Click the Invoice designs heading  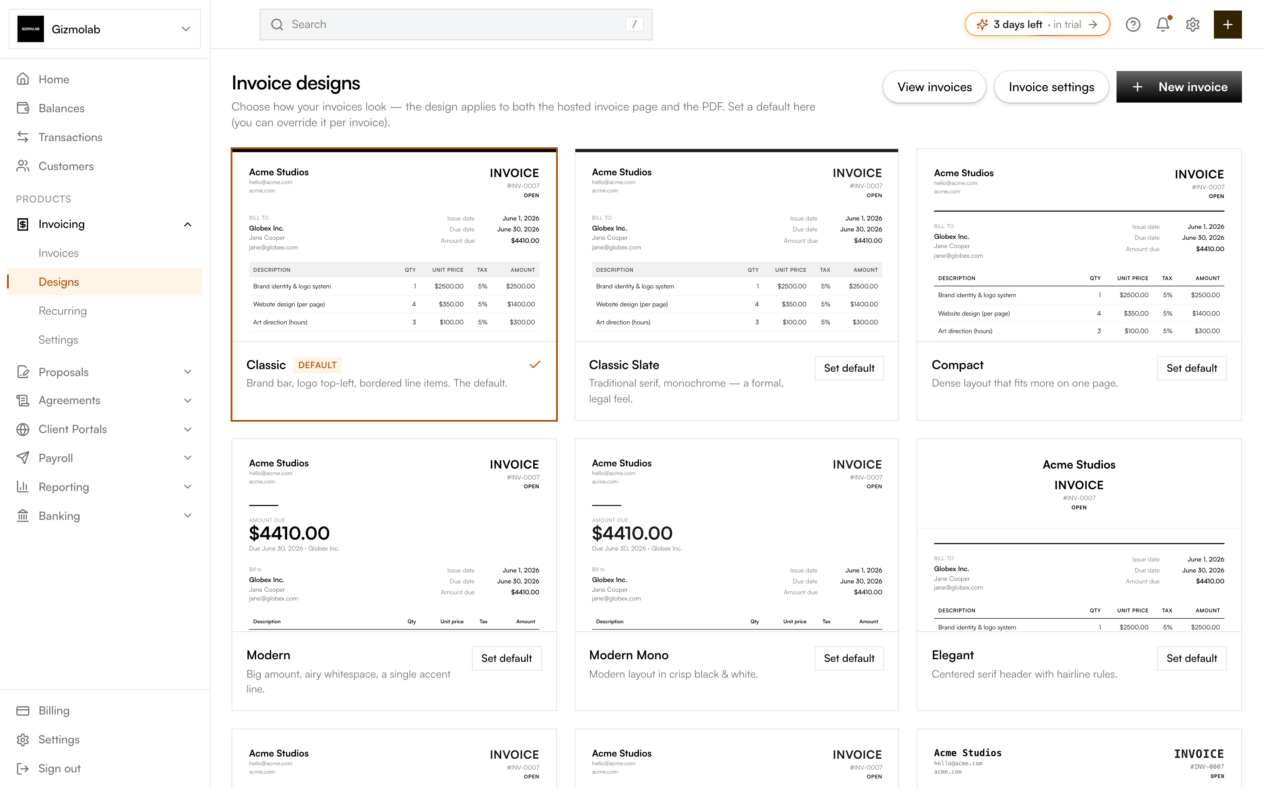point(296,83)
